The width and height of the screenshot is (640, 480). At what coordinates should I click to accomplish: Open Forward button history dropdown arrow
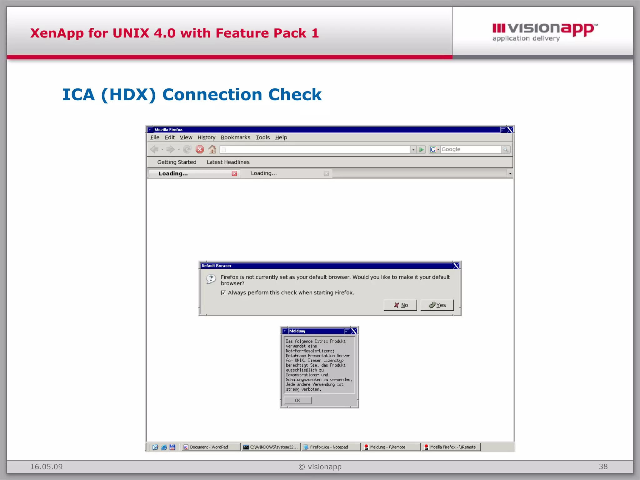coord(179,150)
